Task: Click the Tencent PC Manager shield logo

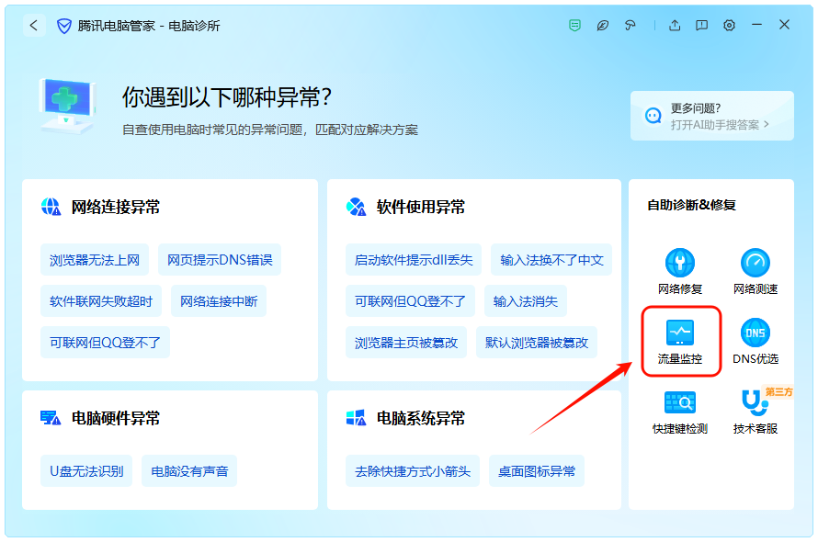Action: 63,26
